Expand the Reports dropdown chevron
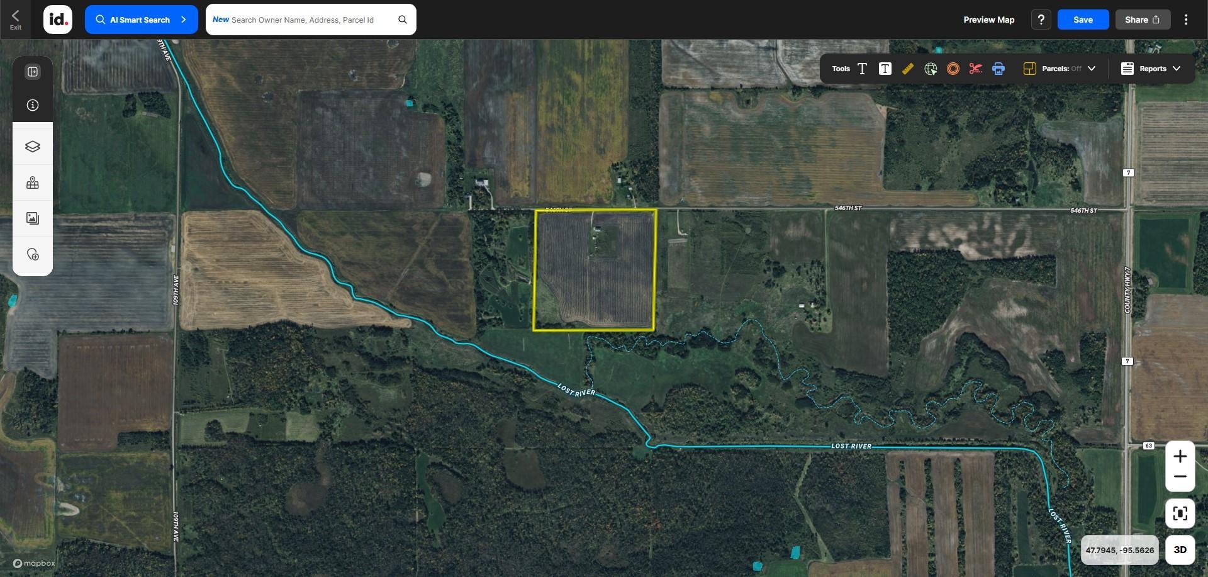Viewport: 1208px width, 577px height. [1177, 69]
